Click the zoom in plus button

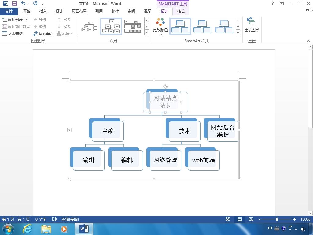[x=295, y=219]
